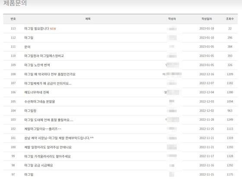
Task: Open '마그밀제제가 왜 공급이 안되지요...' post
Action: click(x=48, y=83)
